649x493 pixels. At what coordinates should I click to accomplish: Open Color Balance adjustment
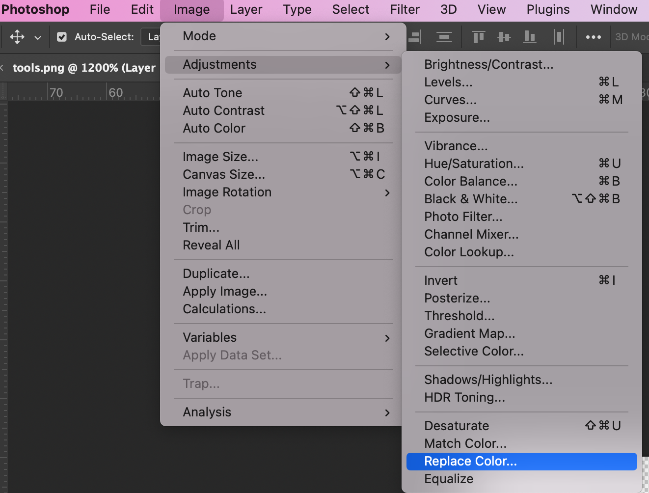[x=522, y=181]
